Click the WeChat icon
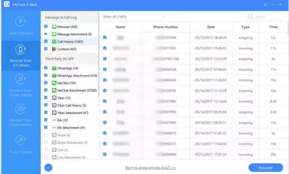289x174 pixels. pos(54,83)
